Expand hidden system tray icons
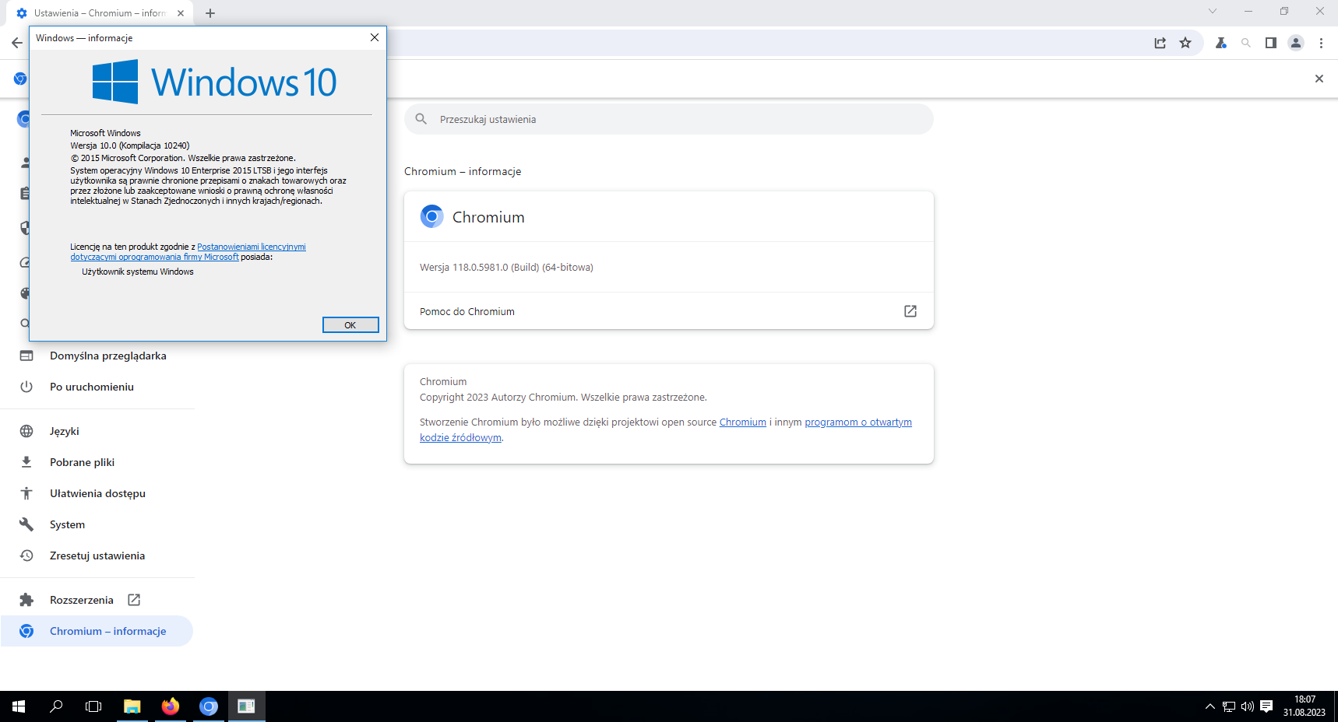 click(x=1209, y=706)
